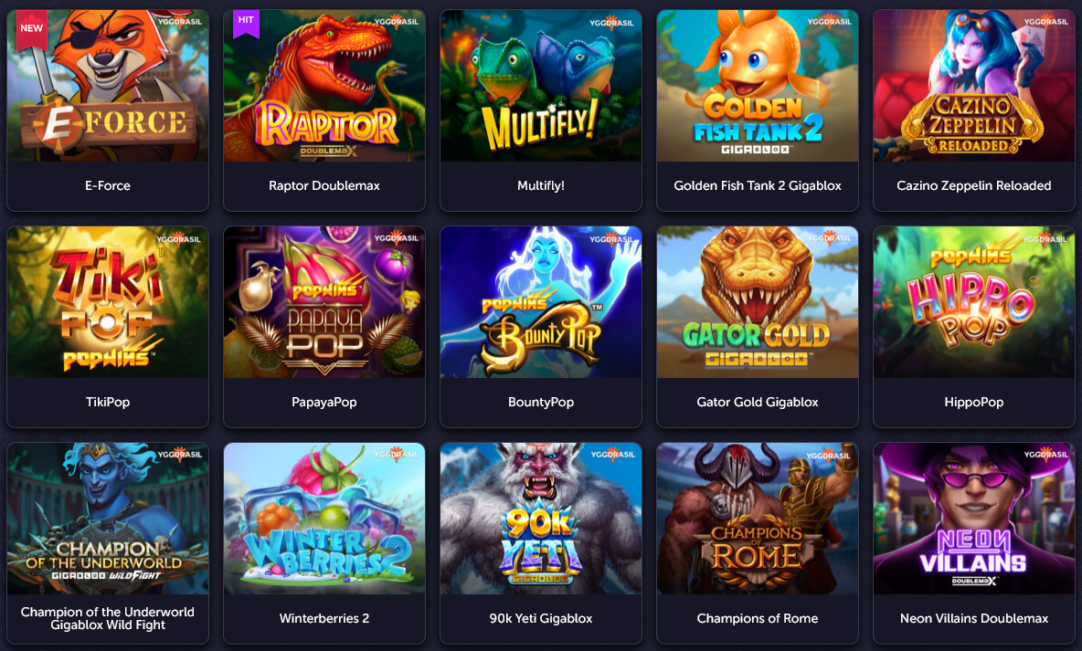
Task: Open the E-Force game thumbnail
Action: pyautogui.click(x=108, y=86)
